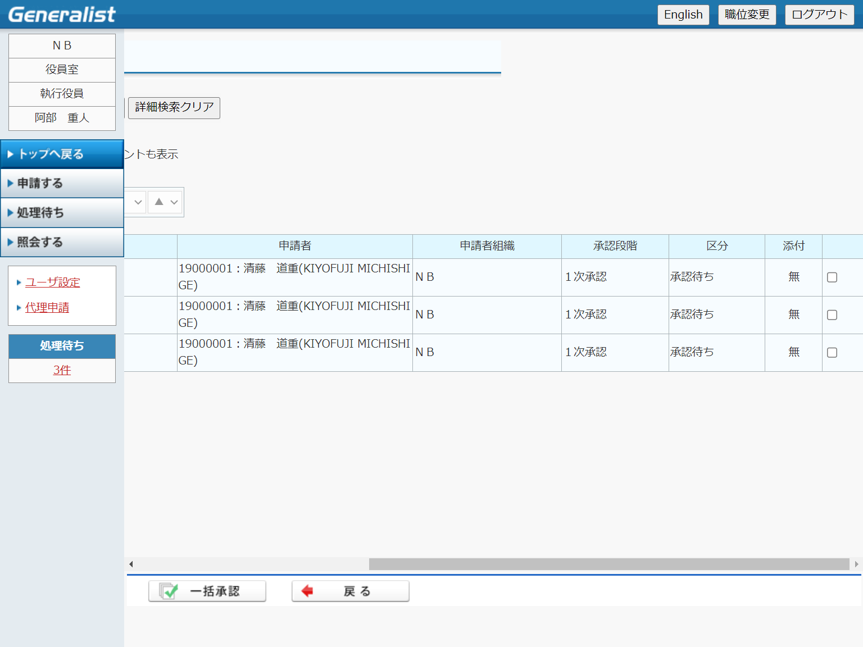Click the green checkmark bulk approve icon
The image size is (863, 647).
(168, 591)
